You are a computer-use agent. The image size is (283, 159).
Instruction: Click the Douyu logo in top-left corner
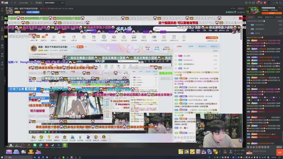point(6,2)
